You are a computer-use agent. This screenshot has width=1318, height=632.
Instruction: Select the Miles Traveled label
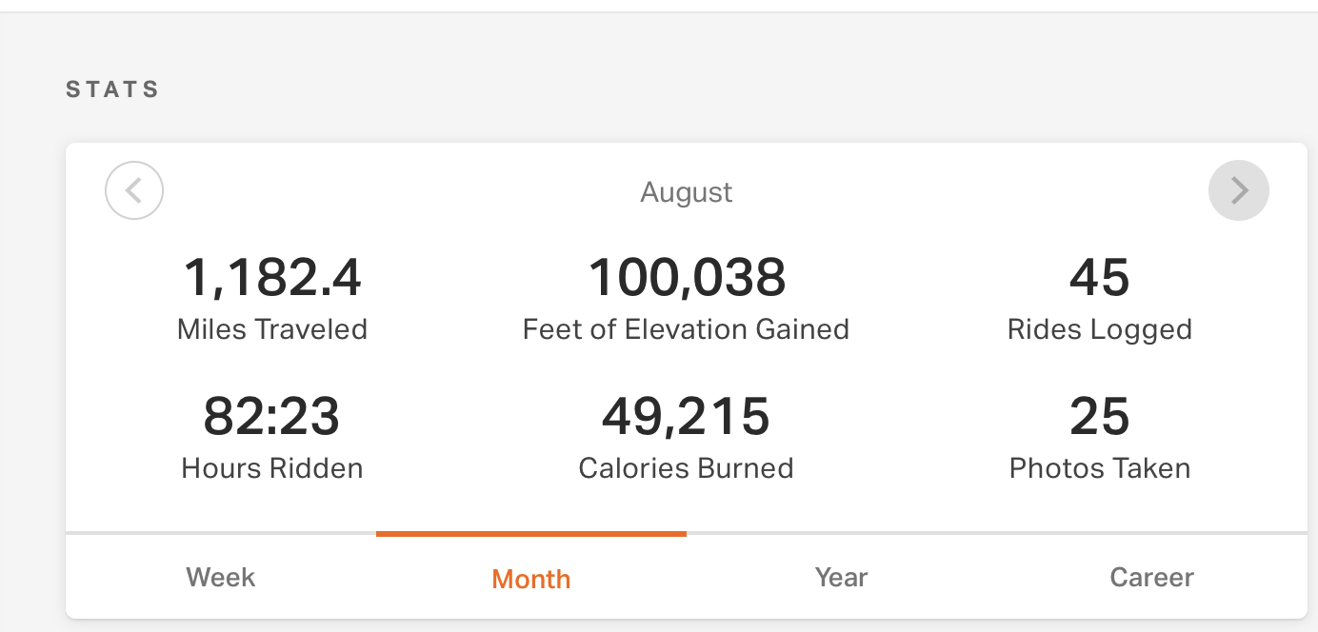click(272, 329)
